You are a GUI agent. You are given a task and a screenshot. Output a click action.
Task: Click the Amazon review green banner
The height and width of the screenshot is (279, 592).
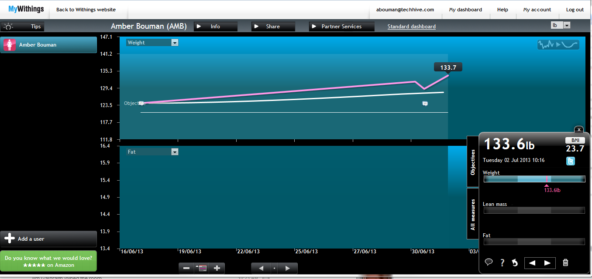pos(48,261)
